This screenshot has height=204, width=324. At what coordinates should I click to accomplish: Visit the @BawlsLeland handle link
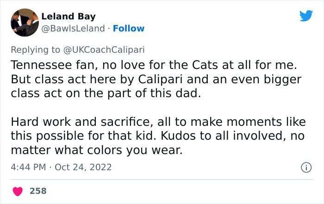[73, 29]
